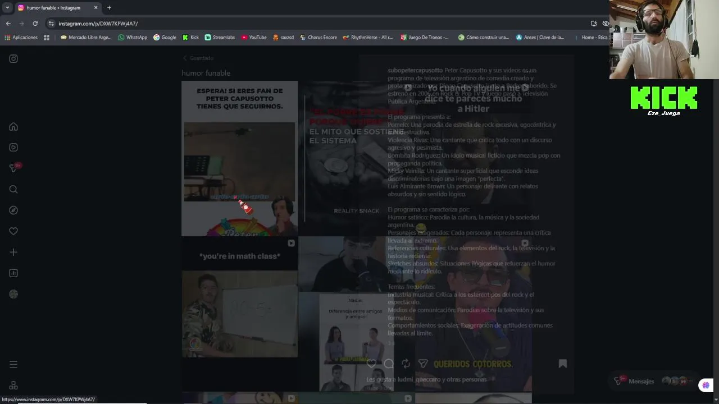This screenshot has height=404, width=719.
Task: Open Notifications heart icon in sidebar
Action: (13, 231)
